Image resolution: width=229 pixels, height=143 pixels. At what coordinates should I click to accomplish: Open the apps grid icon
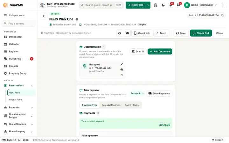[x=223, y=5]
